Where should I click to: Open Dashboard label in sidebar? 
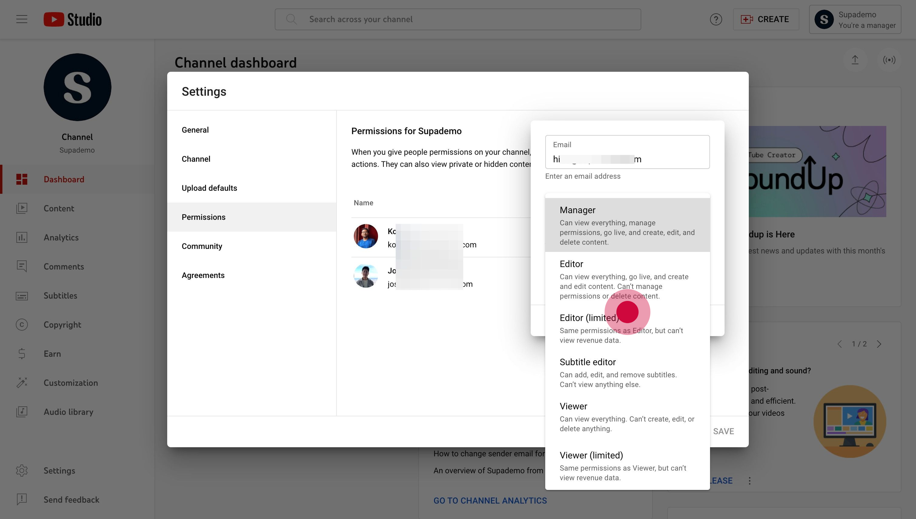64,179
